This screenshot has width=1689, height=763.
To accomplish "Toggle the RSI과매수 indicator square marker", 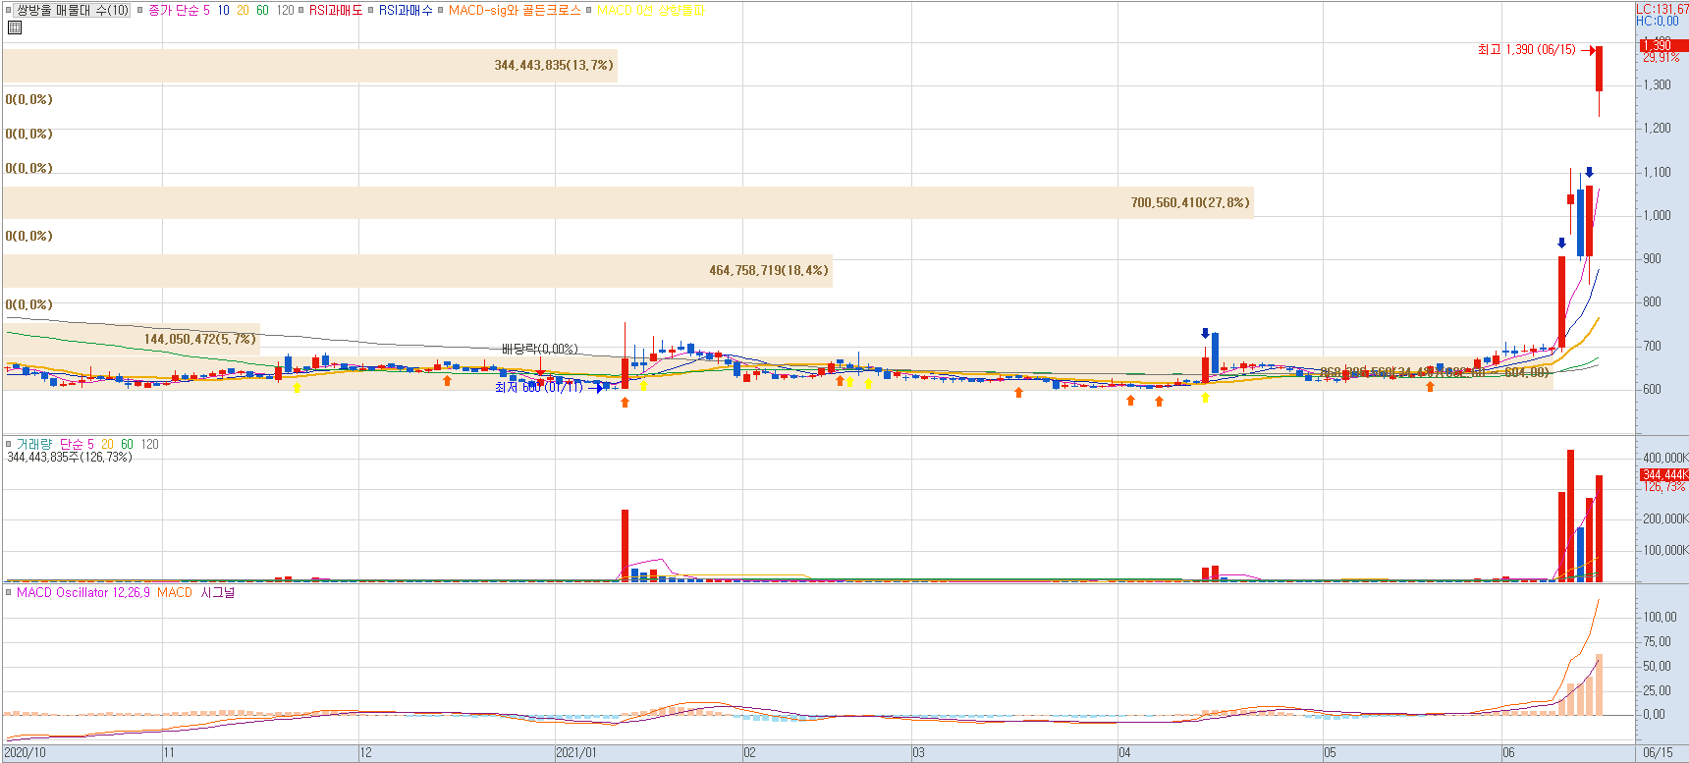I will point(370,10).
